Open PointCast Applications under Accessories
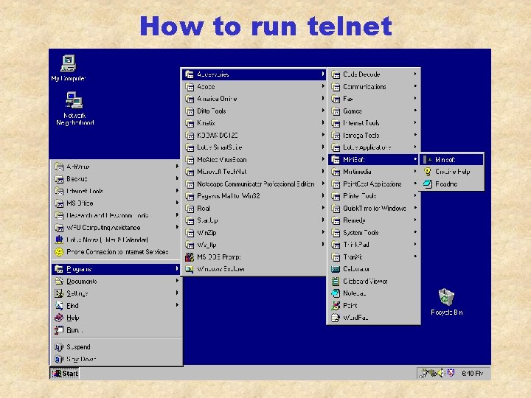This screenshot has width=531, height=398. (374, 184)
